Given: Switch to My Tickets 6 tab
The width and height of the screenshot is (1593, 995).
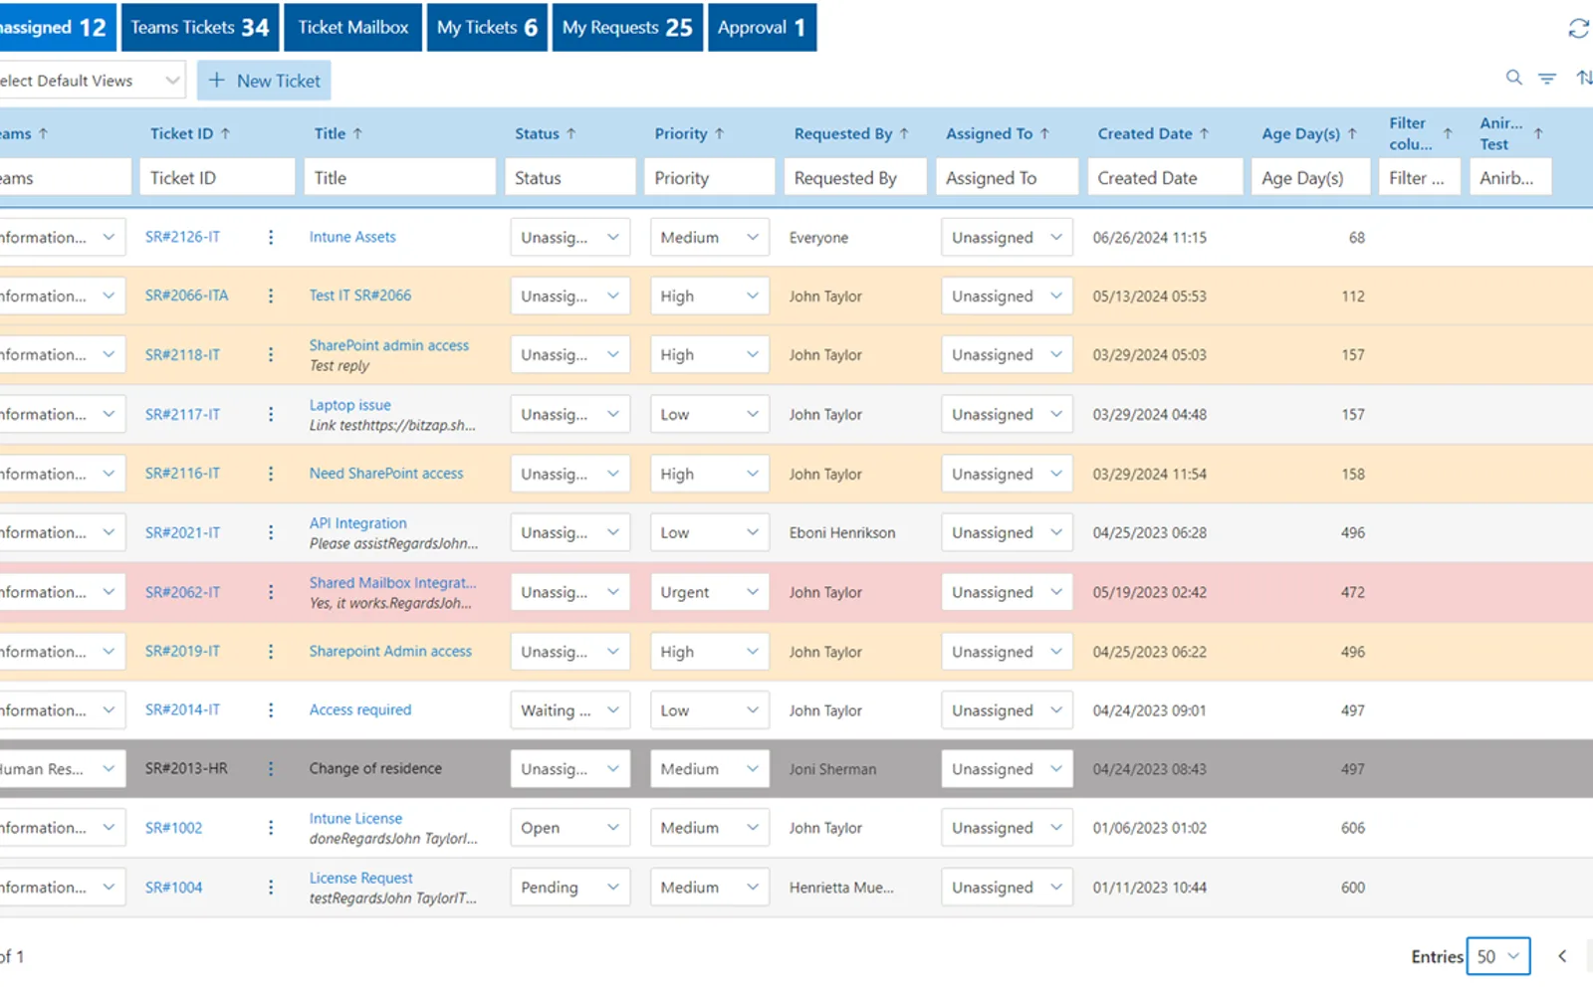Looking at the screenshot, I should pos(487,27).
